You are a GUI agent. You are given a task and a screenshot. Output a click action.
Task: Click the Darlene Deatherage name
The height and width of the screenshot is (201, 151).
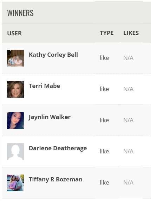click(x=58, y=148)
